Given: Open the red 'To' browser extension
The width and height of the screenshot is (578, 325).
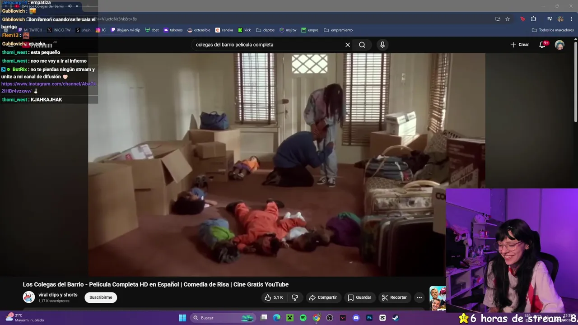Looking at the screenshot, I should click(522, 19).
